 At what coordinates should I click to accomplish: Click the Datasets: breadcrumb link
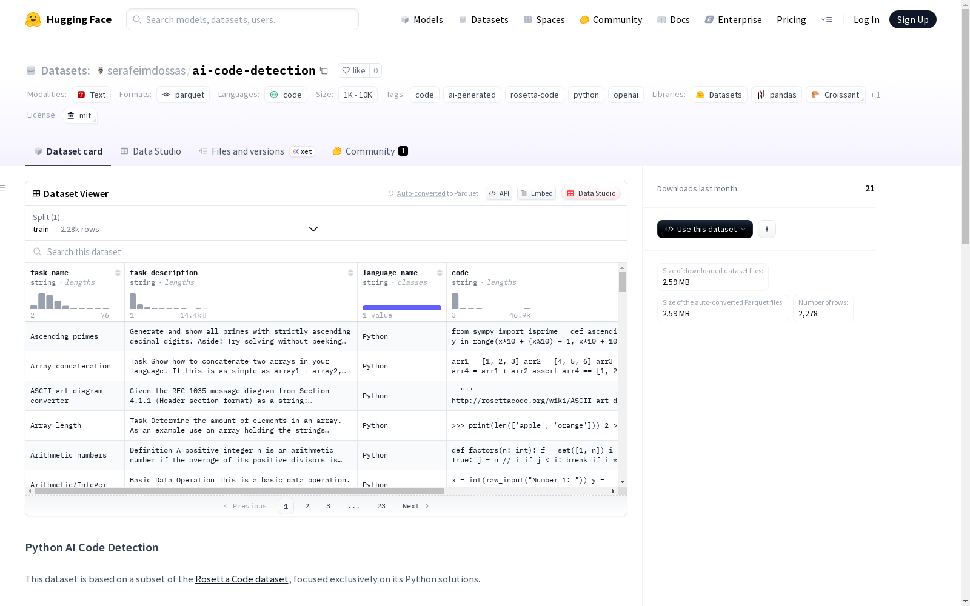tap(65, 70)
